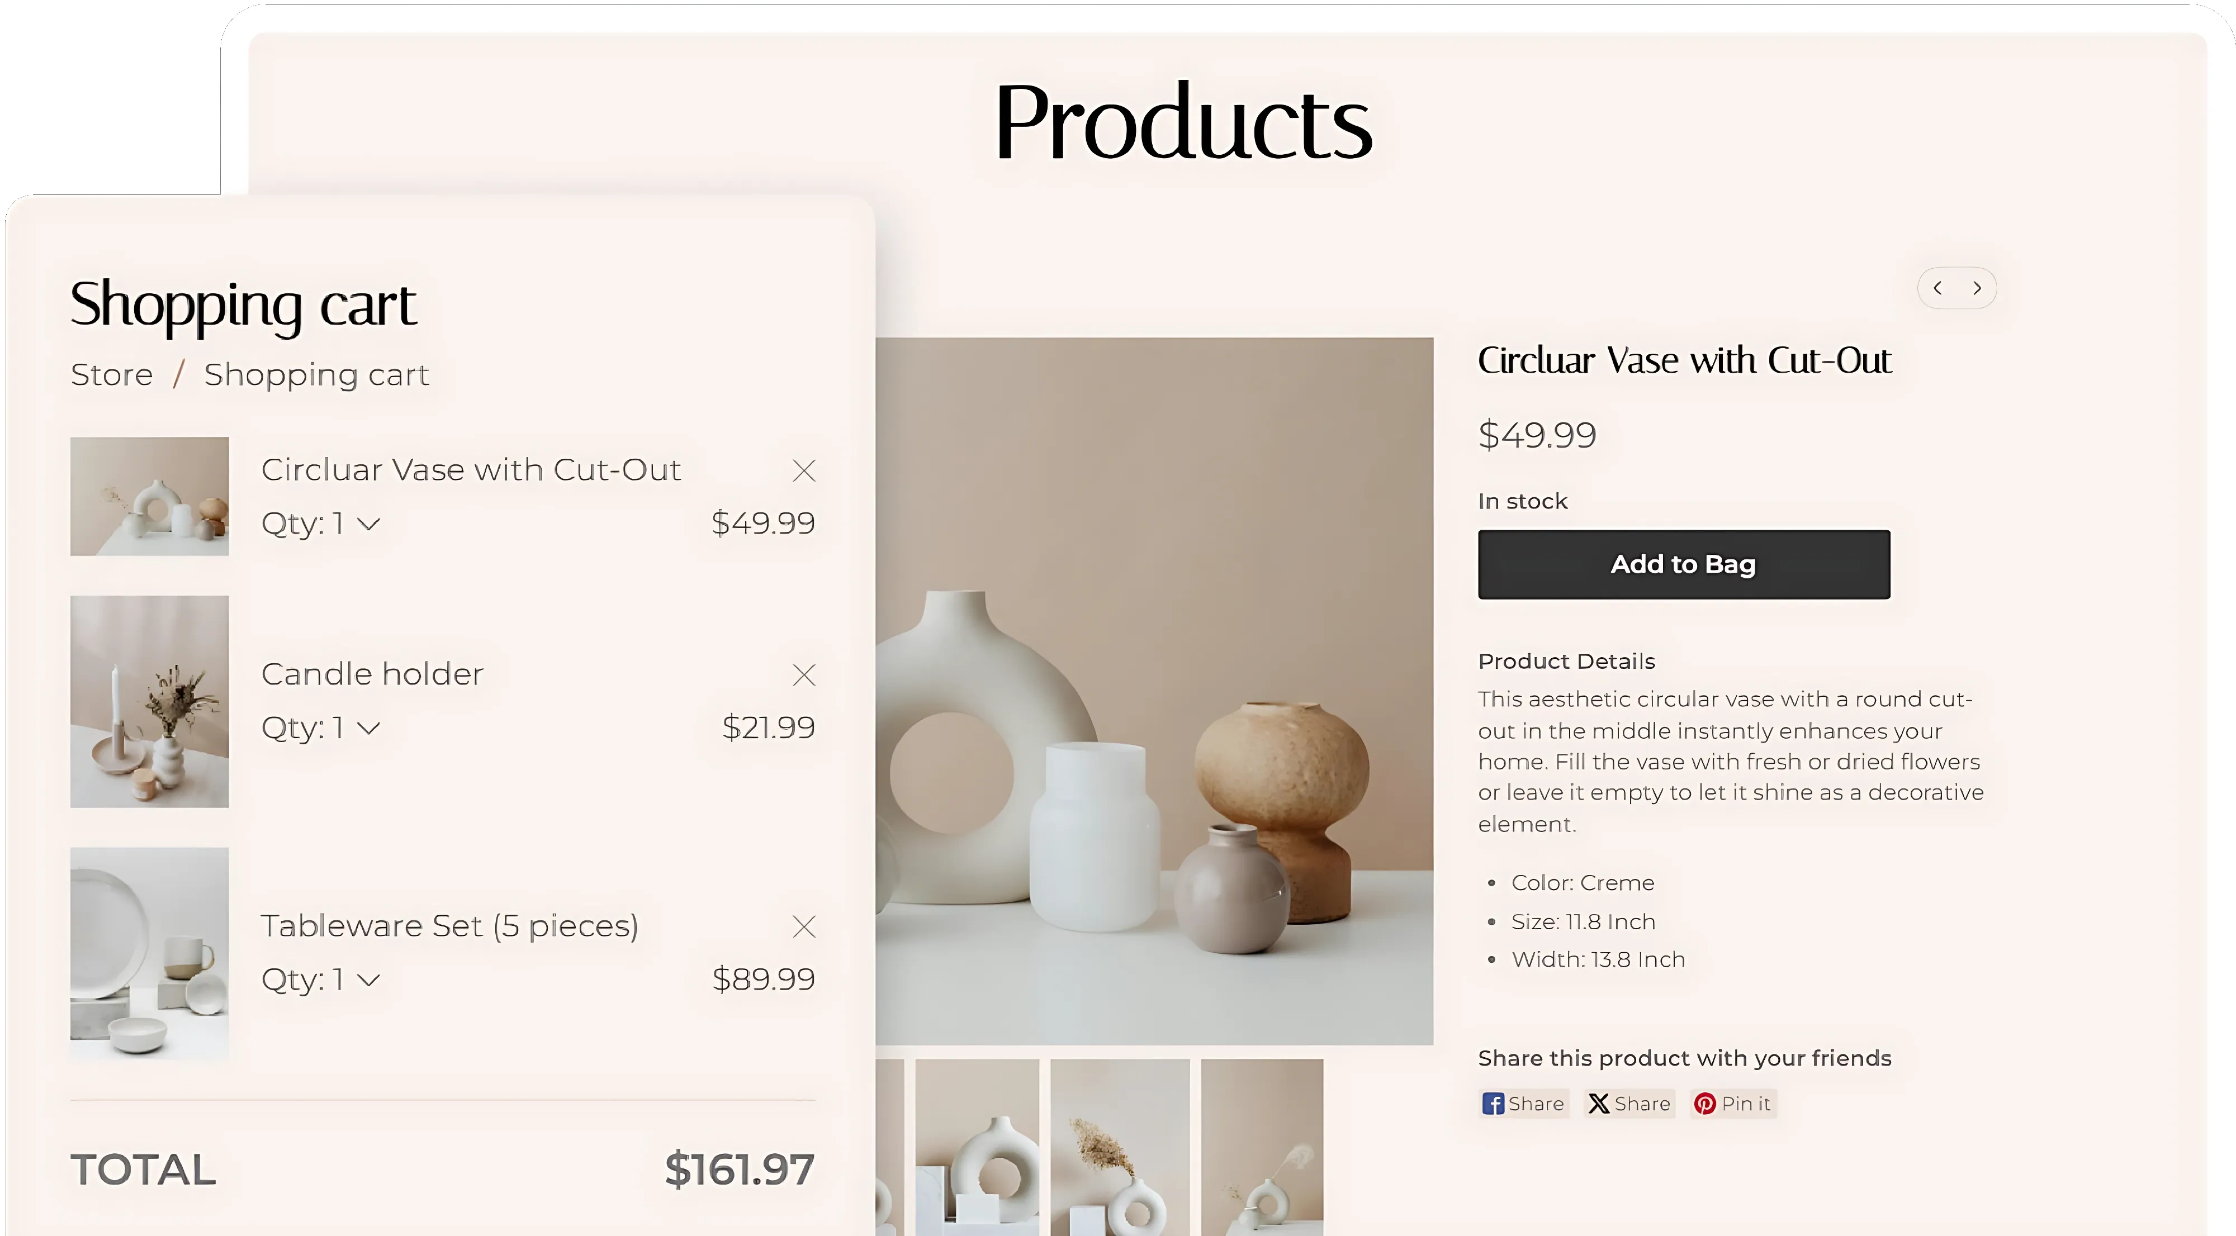Go to next product arrow
The image size is (2236, 1236).
(x=1977, y=288)
